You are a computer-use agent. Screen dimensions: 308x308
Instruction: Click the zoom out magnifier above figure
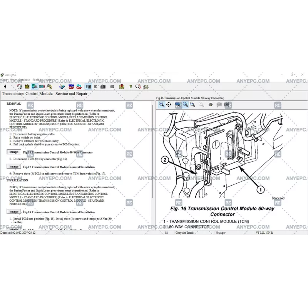pyautogui.click(x=201, y=104)
